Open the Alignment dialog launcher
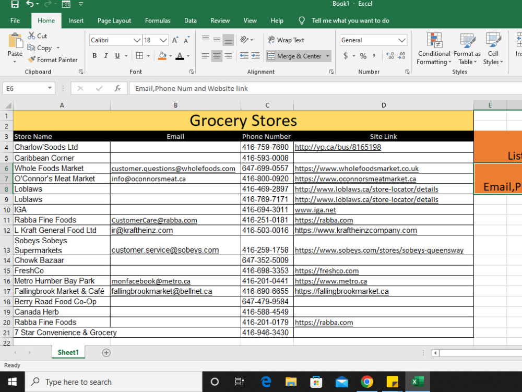This screenshot has width=522, height=392. coord(331,72)
